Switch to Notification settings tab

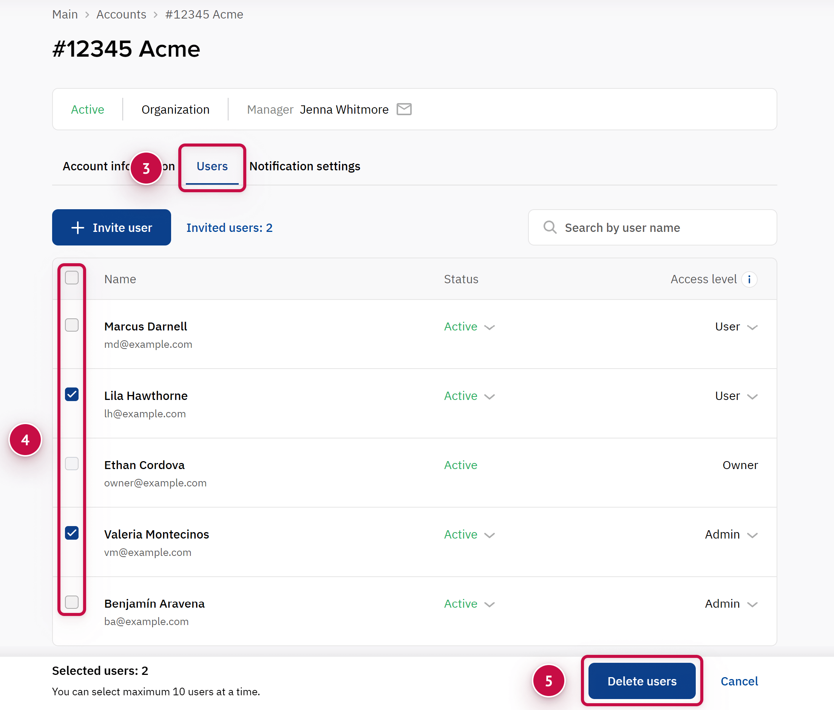click(305, 166)
